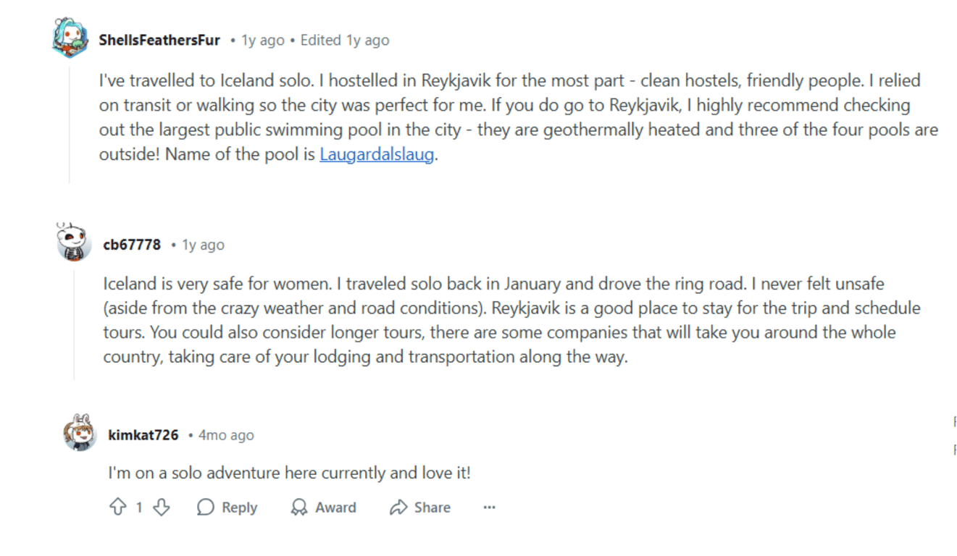Viewport: 957px width, 556px height.
Task: Click the vote count on kimkat726's comment
Action: (x=139, y=507)
